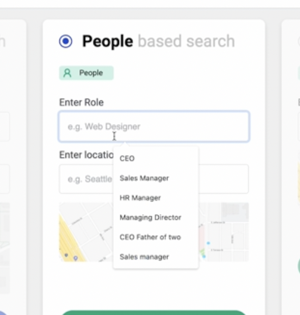Click the green People tag label
The height and width of the screenshot is (315, 300).
[x=86, y=73]
